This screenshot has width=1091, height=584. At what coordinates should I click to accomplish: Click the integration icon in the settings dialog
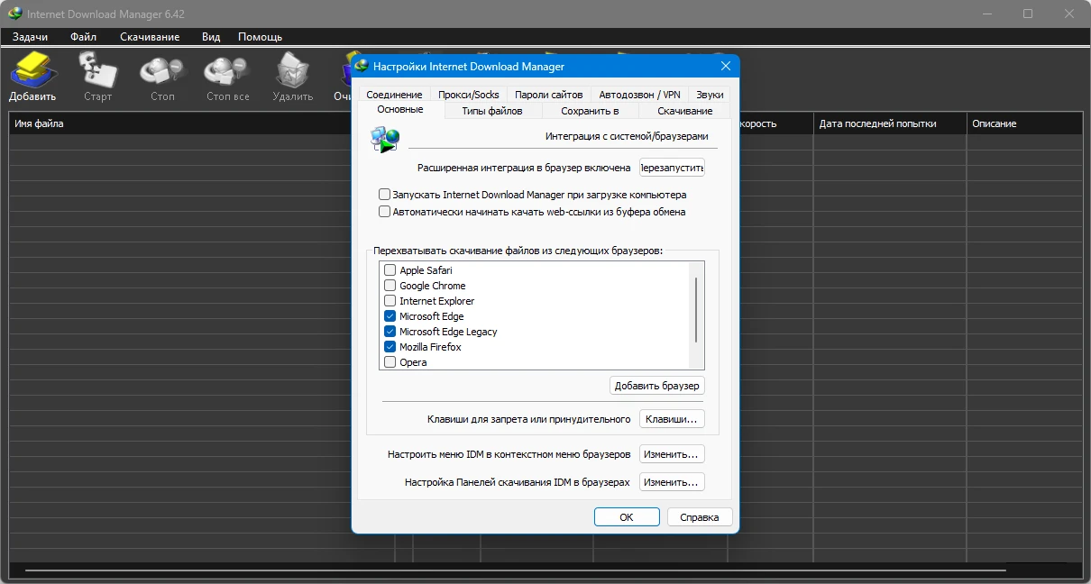point(385,138)
